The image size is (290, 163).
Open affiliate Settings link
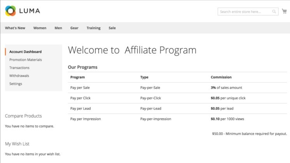point(16,84)
